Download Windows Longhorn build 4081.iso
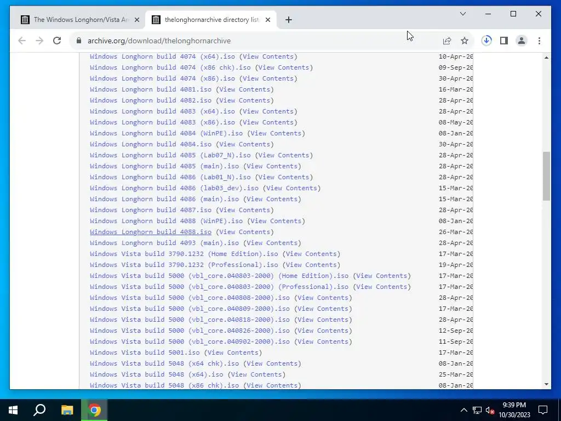Viewport: 561px width, 421px height. pyautogui.click(x=151, y=89)
